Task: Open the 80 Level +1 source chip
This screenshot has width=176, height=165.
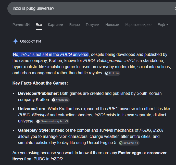Action: [x=129, y=143]
